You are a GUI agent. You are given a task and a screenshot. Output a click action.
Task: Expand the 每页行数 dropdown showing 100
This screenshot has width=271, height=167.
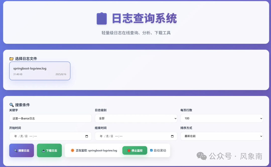[x=222, y=118]
